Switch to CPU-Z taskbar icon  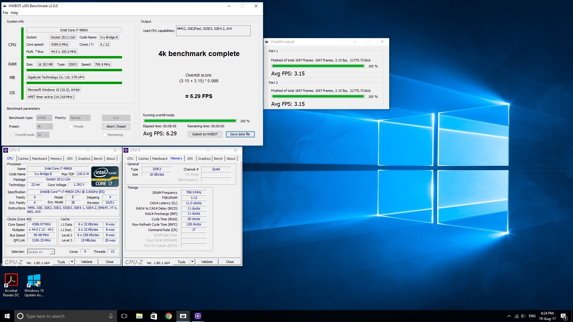point(198,316)
